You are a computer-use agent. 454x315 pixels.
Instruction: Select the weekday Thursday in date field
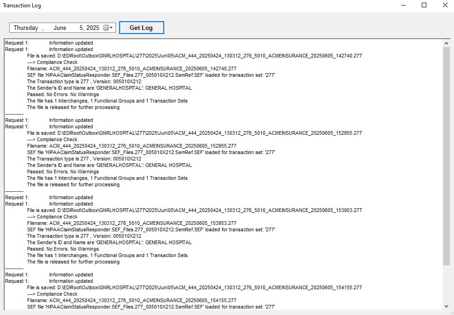26,28
